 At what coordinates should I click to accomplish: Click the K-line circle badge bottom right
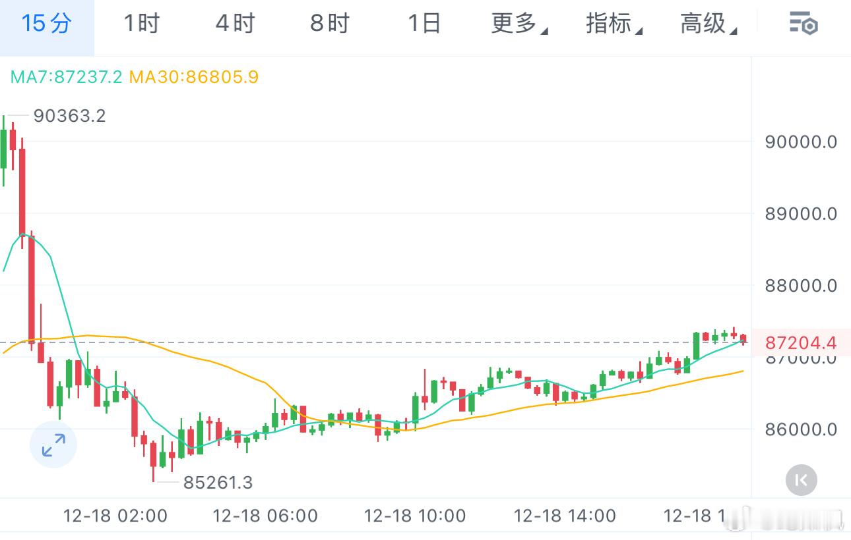tap(802, 480)
